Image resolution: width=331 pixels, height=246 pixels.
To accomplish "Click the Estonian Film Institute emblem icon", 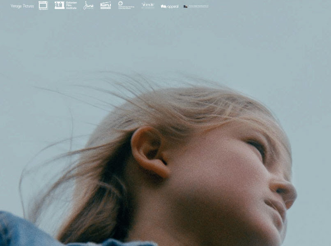I will click(x=59, y=5).
